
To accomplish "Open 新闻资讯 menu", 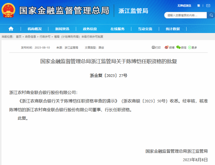I will click(62, 29).
